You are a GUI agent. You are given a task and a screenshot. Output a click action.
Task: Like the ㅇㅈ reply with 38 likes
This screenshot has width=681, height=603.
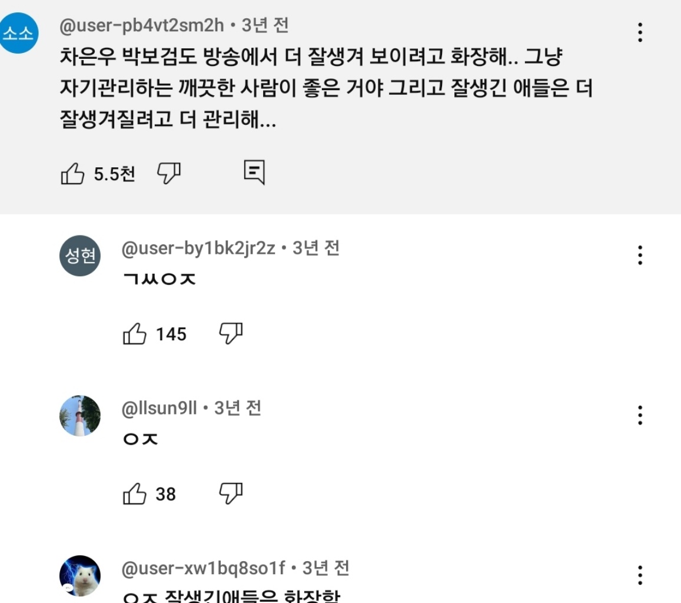(135, 494)
